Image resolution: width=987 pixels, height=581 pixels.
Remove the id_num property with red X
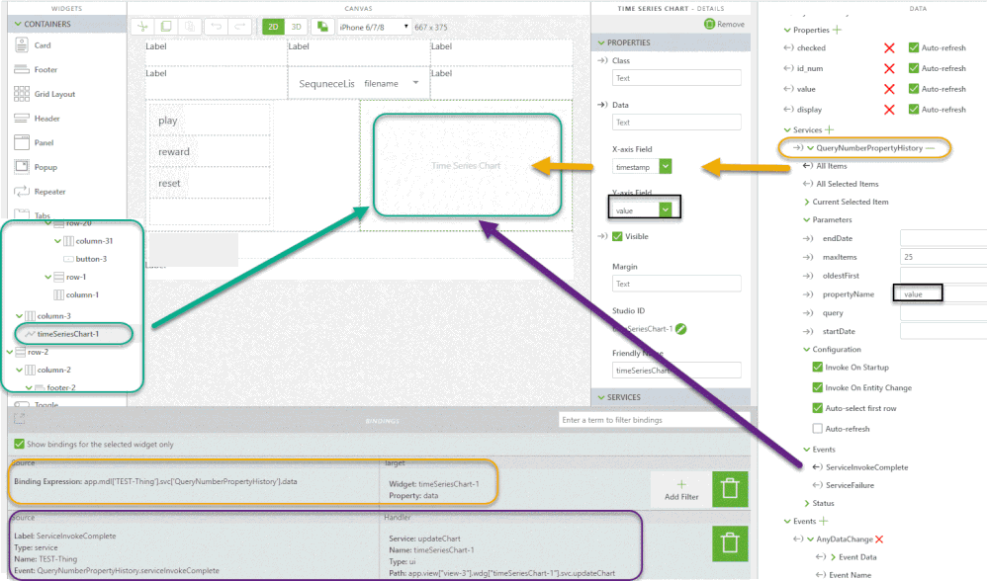pyautogui.click(x=889, y=68)
